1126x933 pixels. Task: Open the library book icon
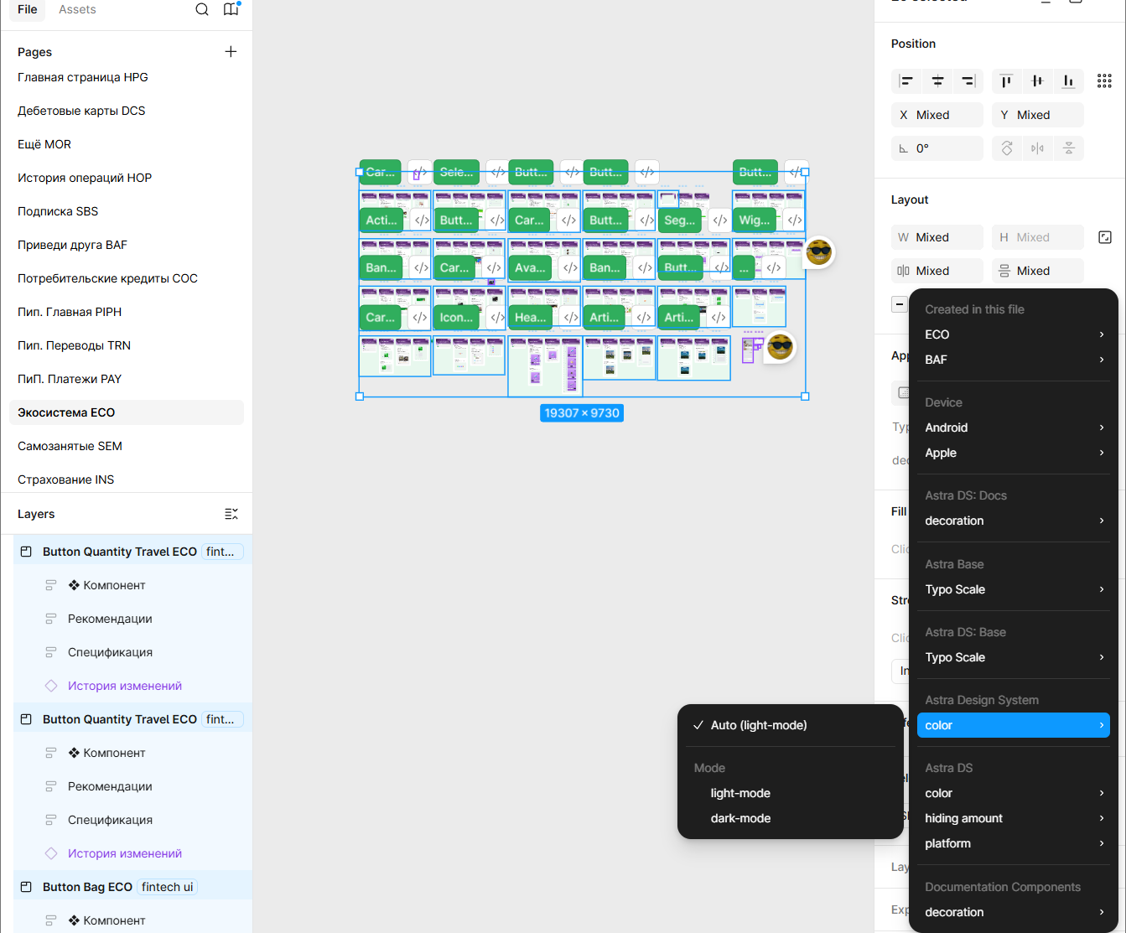pyautogui.click(x=231, y=9)
